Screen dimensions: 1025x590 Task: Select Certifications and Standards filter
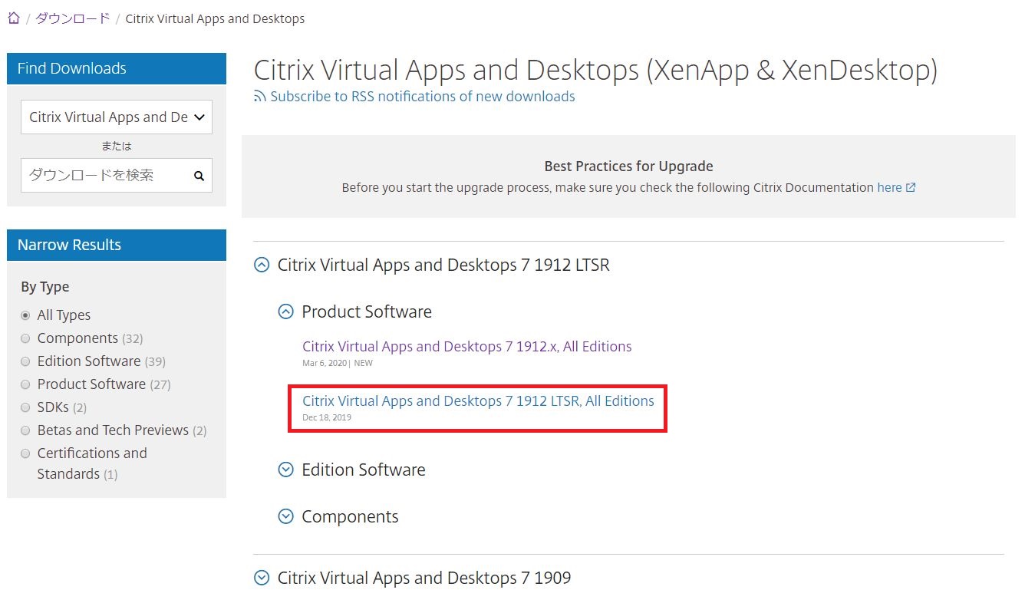click(x=25, y=453)
